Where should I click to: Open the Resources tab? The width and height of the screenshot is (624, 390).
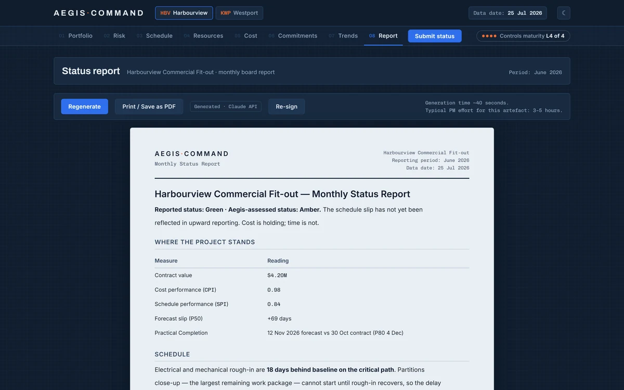[x=203, y=36]
